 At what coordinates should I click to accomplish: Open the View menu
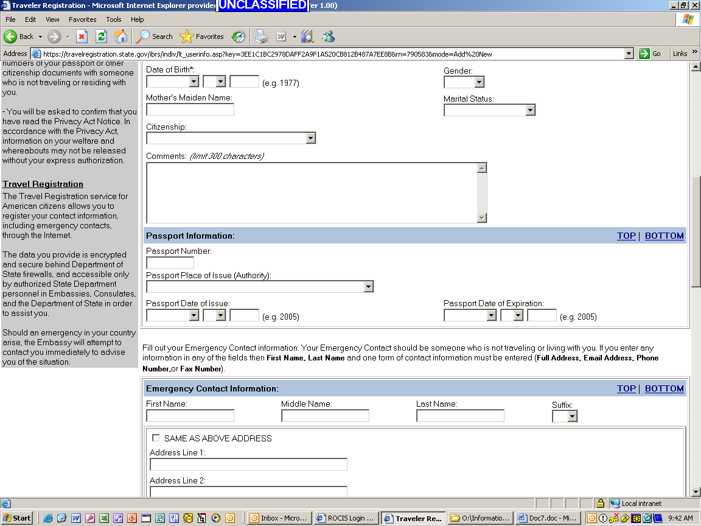52,19
